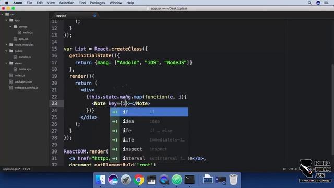This screenshot has height=188, width=334.
Task: Choose the 'idea' autocomplete suggestion
Action: (149, 121)
